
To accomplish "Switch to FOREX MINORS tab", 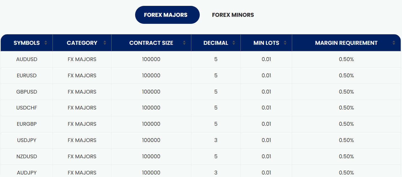I will (x=233, y=15).
